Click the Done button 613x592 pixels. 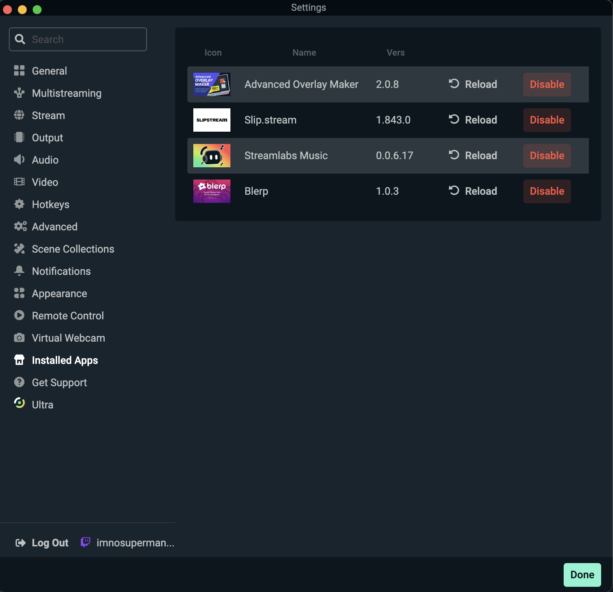(582, 575)
